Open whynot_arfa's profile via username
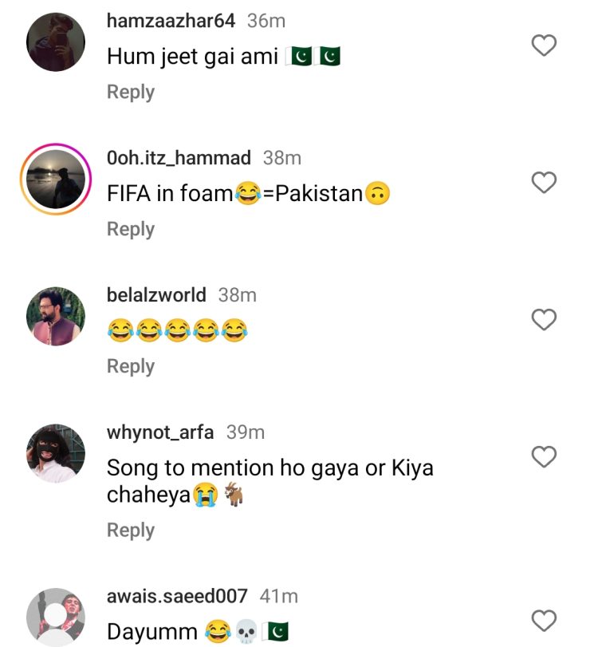590x647 pixels. click(x=160, y=432)
